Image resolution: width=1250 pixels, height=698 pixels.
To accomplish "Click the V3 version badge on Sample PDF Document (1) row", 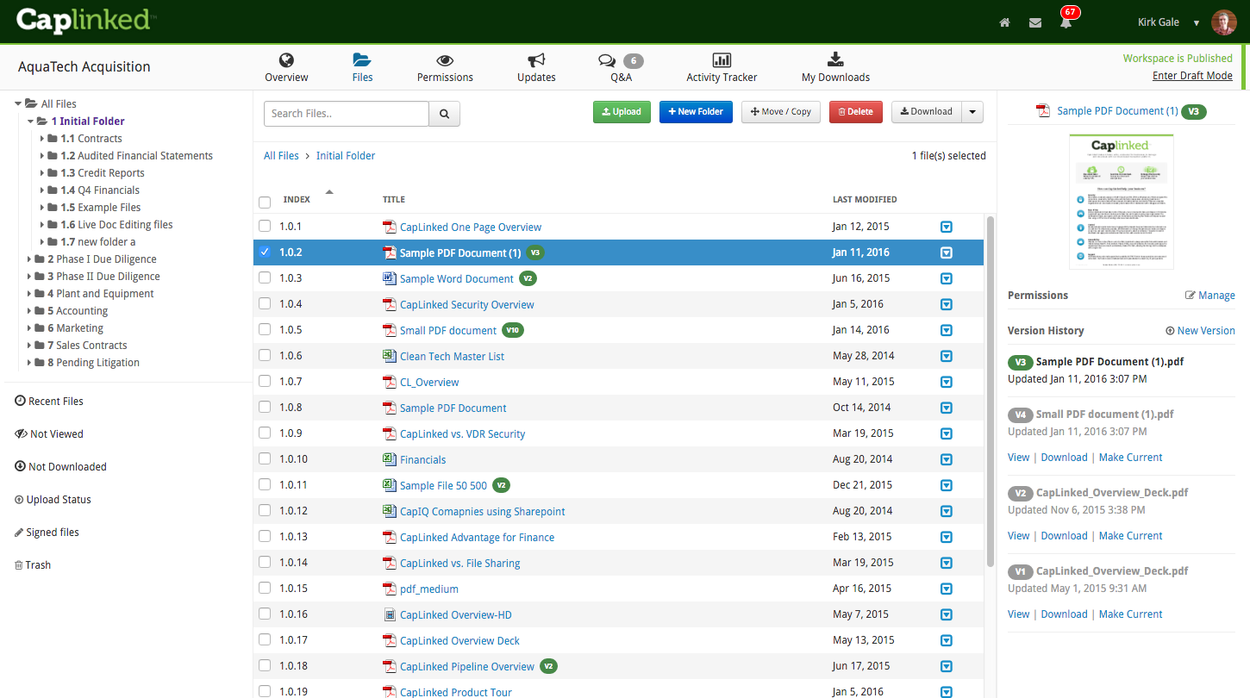I will tap(535, 252).
